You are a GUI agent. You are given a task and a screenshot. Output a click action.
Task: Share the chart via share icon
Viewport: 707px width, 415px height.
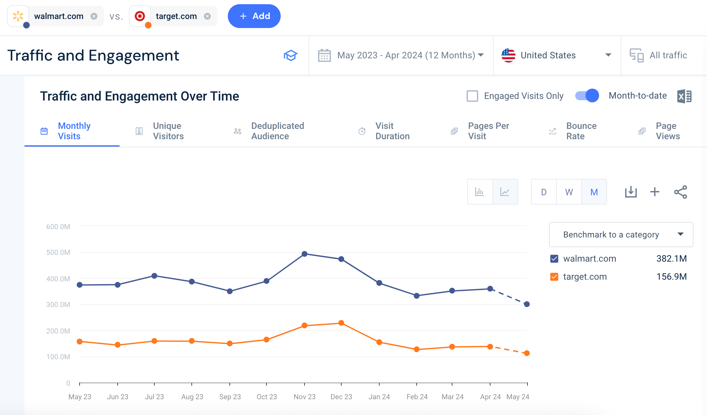coord(680,192)
